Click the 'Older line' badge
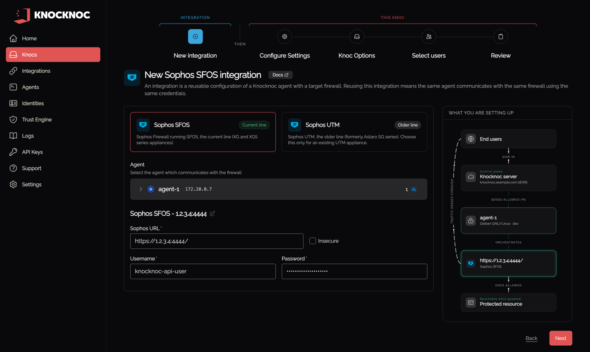Viewport: 590px width, 352px height. [x=408, y=125]
